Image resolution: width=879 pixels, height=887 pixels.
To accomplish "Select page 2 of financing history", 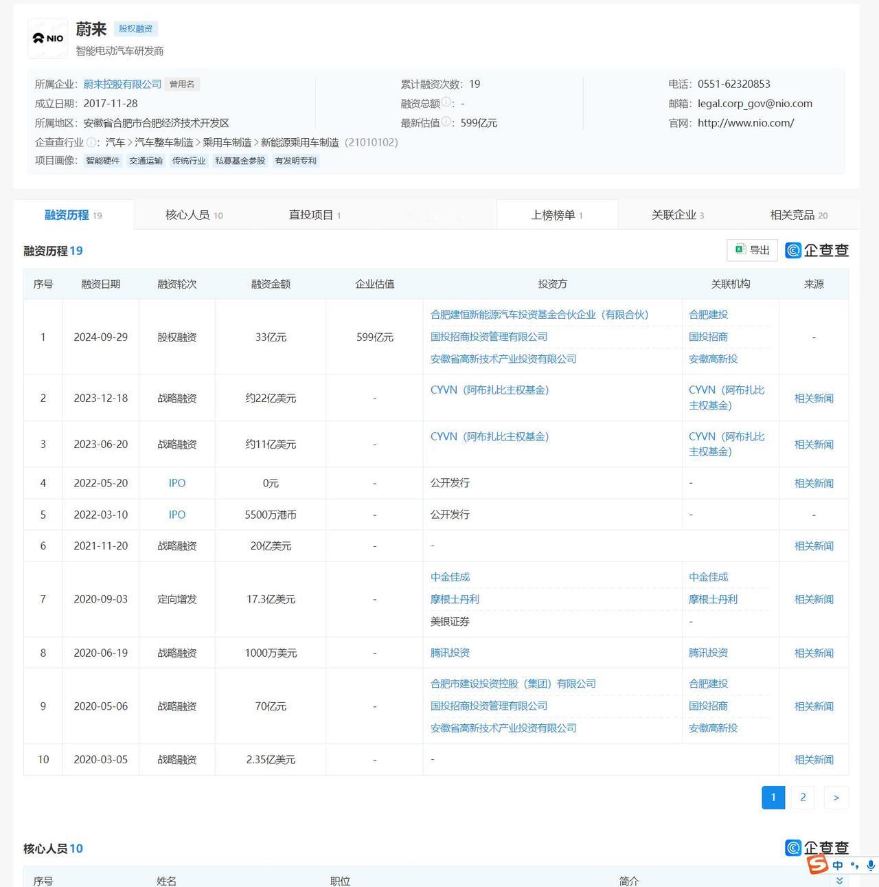I will (x=803, y=798).
